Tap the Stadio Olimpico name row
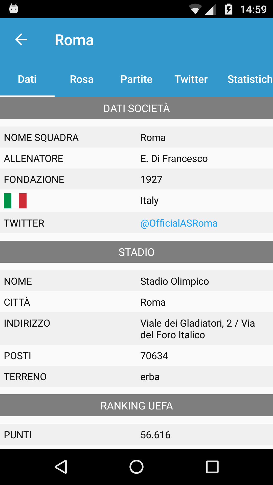The width and height of the screenshot is (273, 485). tap(136, 281)
